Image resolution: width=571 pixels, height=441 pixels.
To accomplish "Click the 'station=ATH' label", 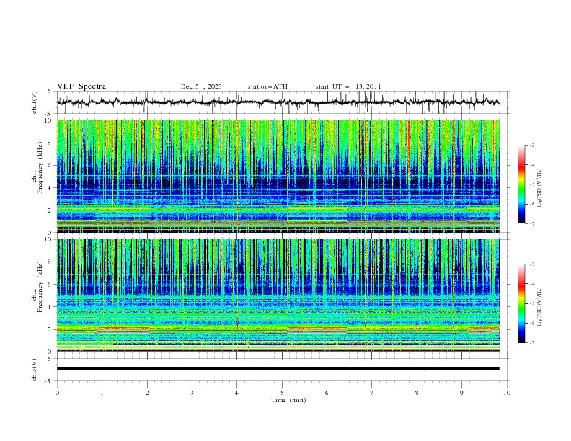I will [x=267, y=86].
